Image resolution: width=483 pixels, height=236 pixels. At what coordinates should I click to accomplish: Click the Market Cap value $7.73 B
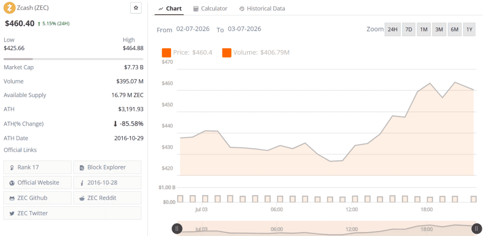click(x=133, y=67)
